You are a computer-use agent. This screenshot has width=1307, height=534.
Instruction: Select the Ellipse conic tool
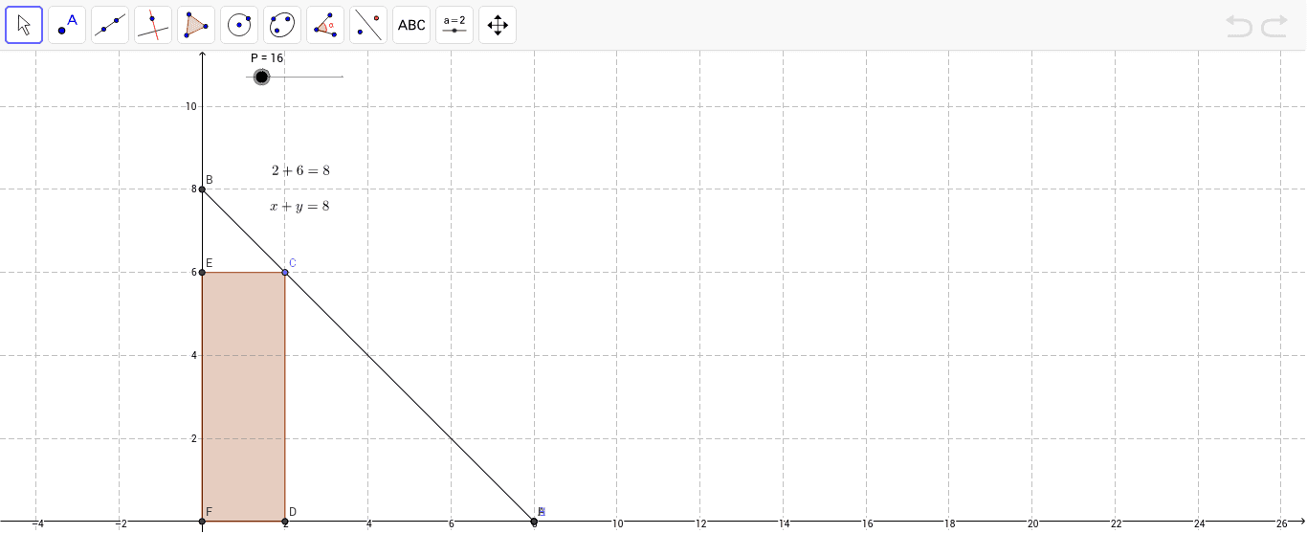click(282, 25)
